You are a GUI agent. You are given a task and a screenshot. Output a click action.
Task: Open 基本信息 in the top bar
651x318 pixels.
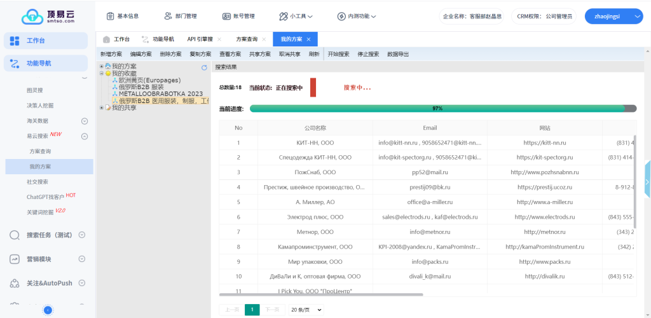pos(123,16)
